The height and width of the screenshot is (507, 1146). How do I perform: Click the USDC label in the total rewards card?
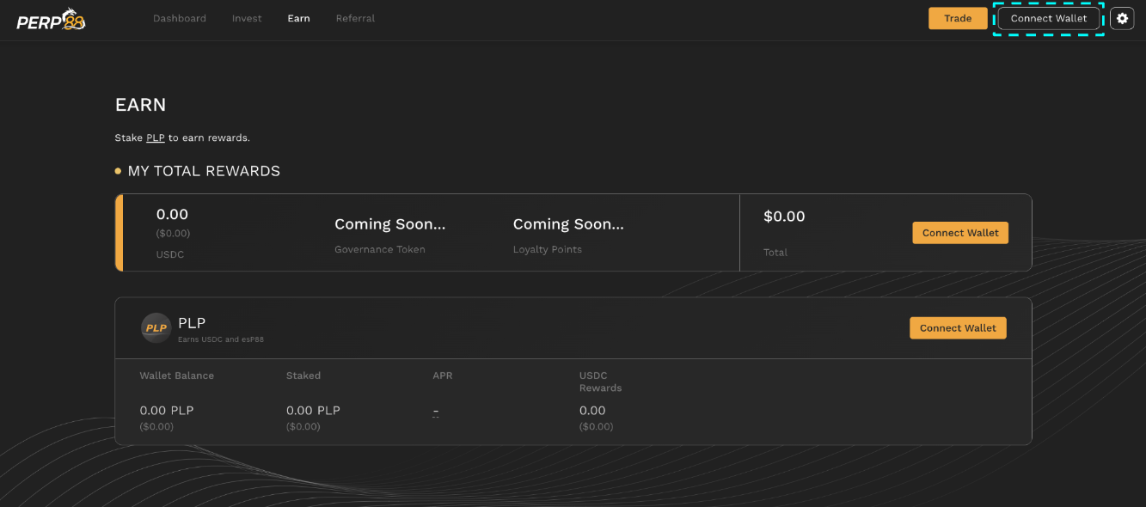[x=170, y=254]
